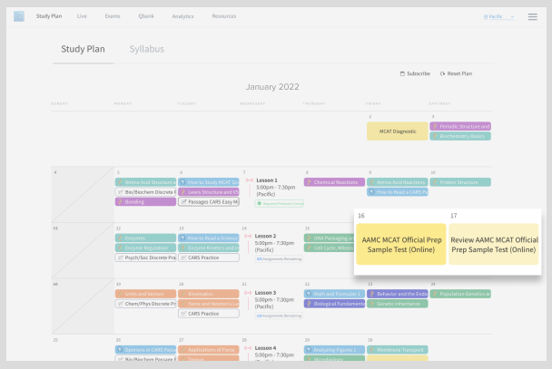Screen dimensions: 552x369
Task: Open the DNA Packaging event
Action: pos(329,238)
